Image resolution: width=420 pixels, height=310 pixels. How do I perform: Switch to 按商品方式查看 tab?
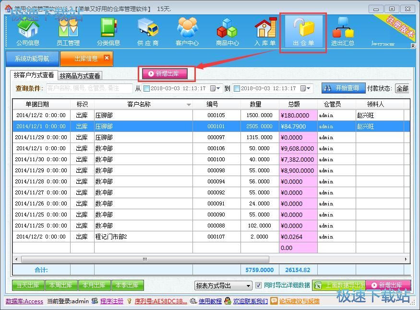pyautogui.click(x=80, y=76)
